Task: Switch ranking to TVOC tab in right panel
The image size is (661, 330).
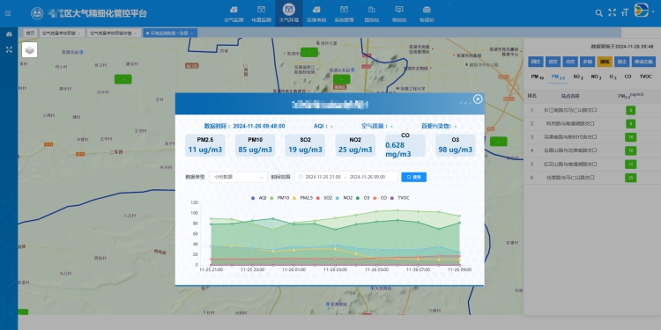Action: click(x=646, y=77)
